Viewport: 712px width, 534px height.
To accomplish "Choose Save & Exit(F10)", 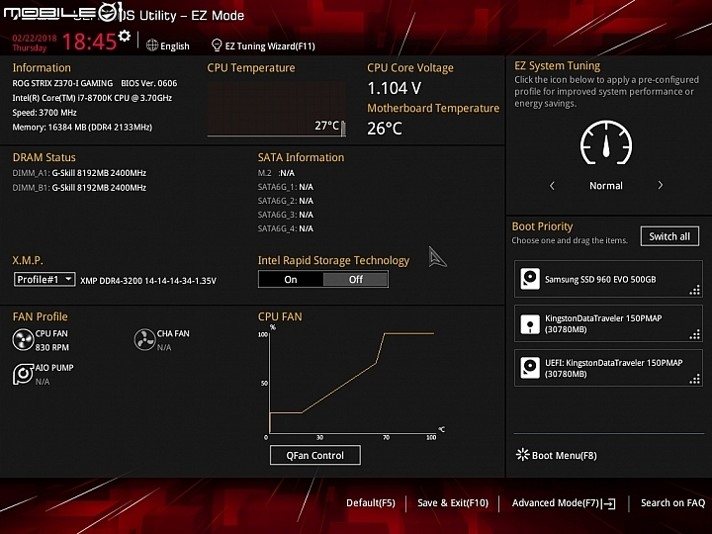I will tap(453, 502).
